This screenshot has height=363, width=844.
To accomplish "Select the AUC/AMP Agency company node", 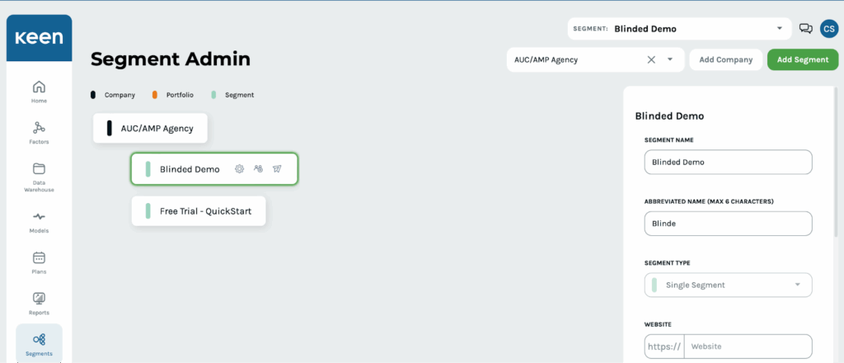I will pyautogui.click(x=150, y=129).
